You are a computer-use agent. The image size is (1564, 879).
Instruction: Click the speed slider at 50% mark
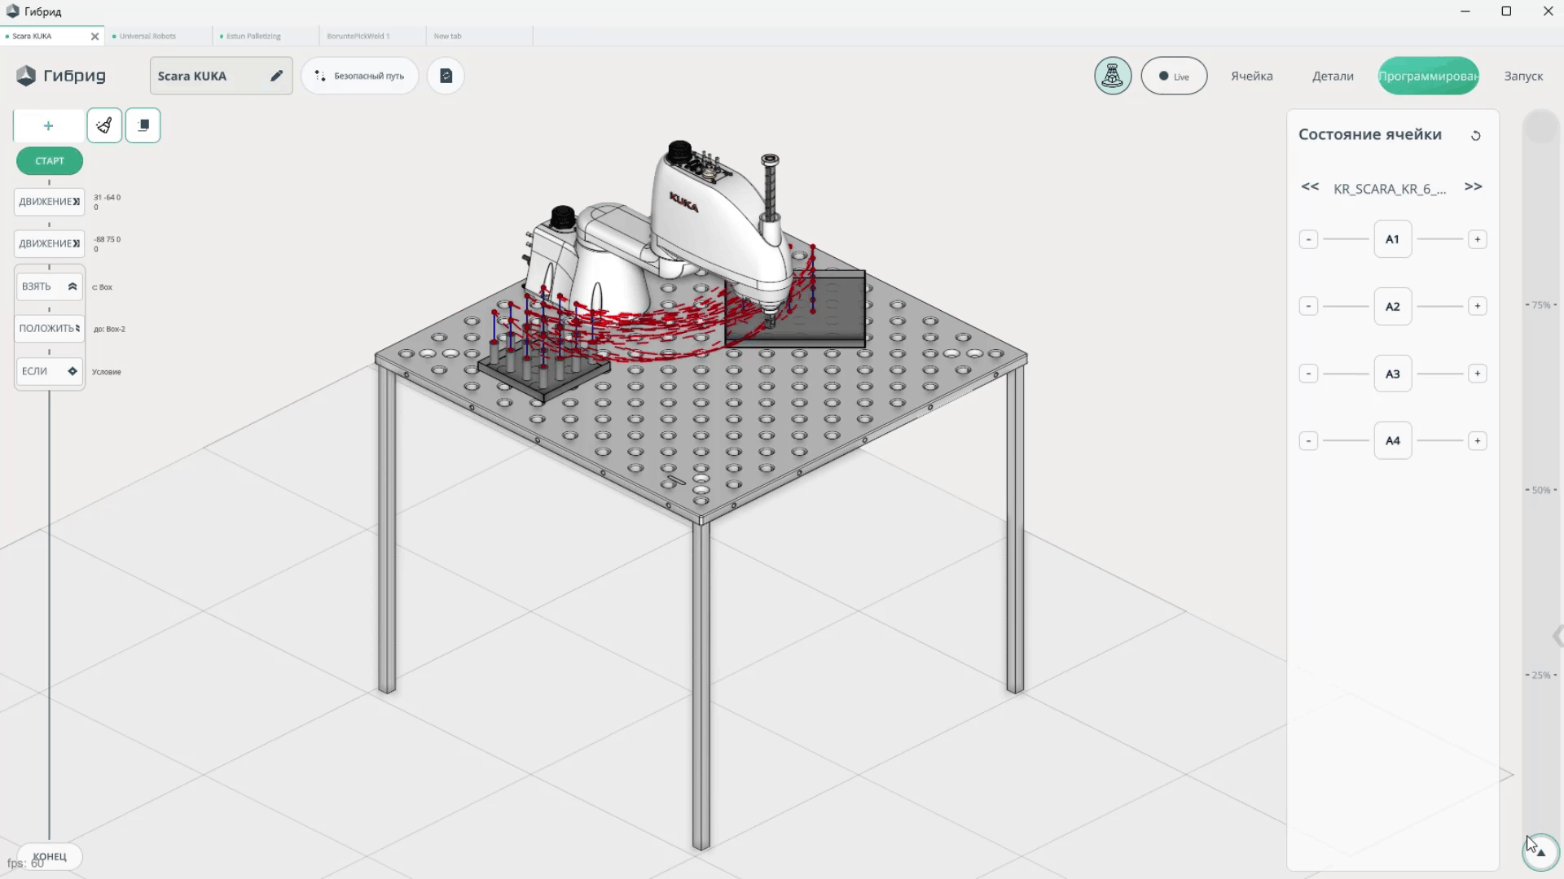1540,490
